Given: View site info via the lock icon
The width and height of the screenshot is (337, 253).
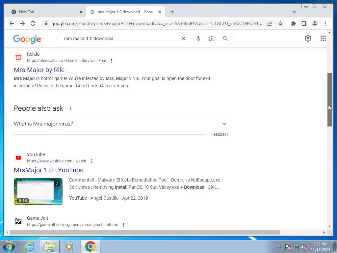Looking at the screenshot, I should tap(46, 23).
